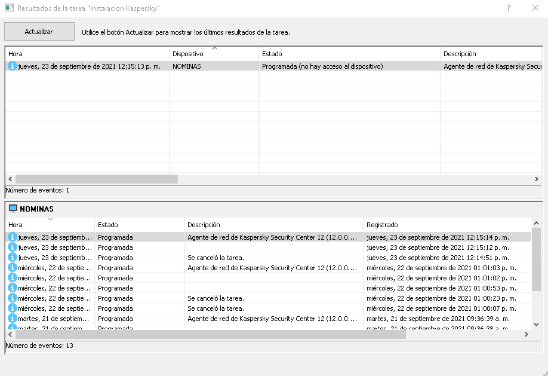
Task: Select 'Programada (no hay acceso al dispositivo)' cell
Action: 349,66
